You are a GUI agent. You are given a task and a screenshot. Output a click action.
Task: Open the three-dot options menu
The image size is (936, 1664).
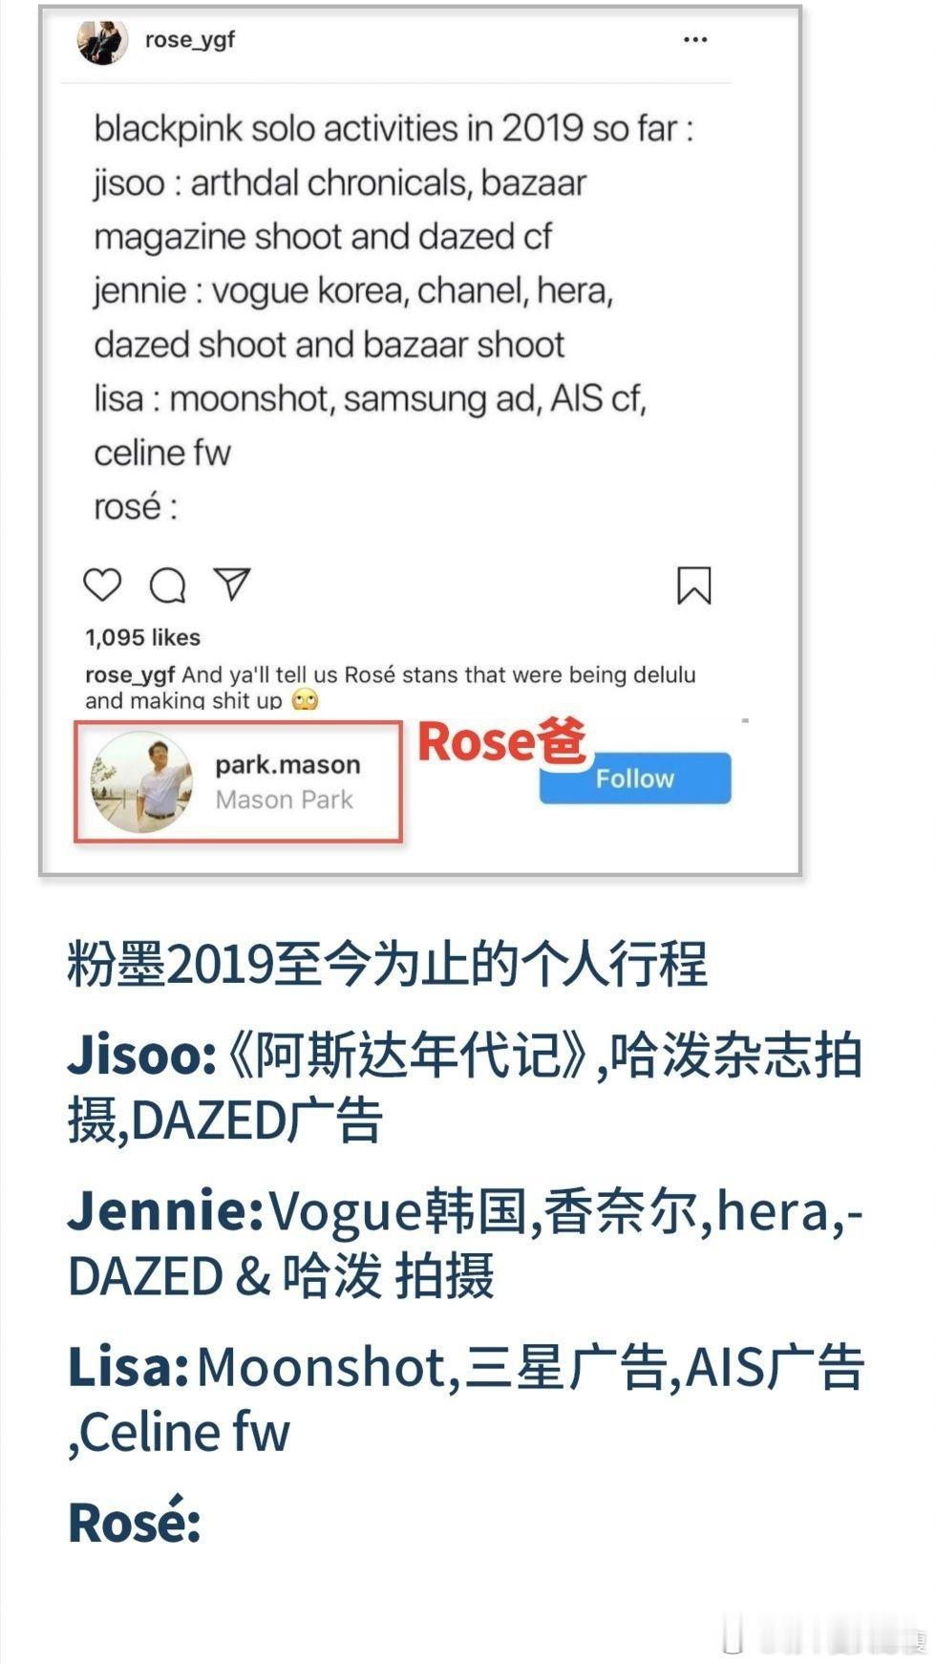point(695,39)
